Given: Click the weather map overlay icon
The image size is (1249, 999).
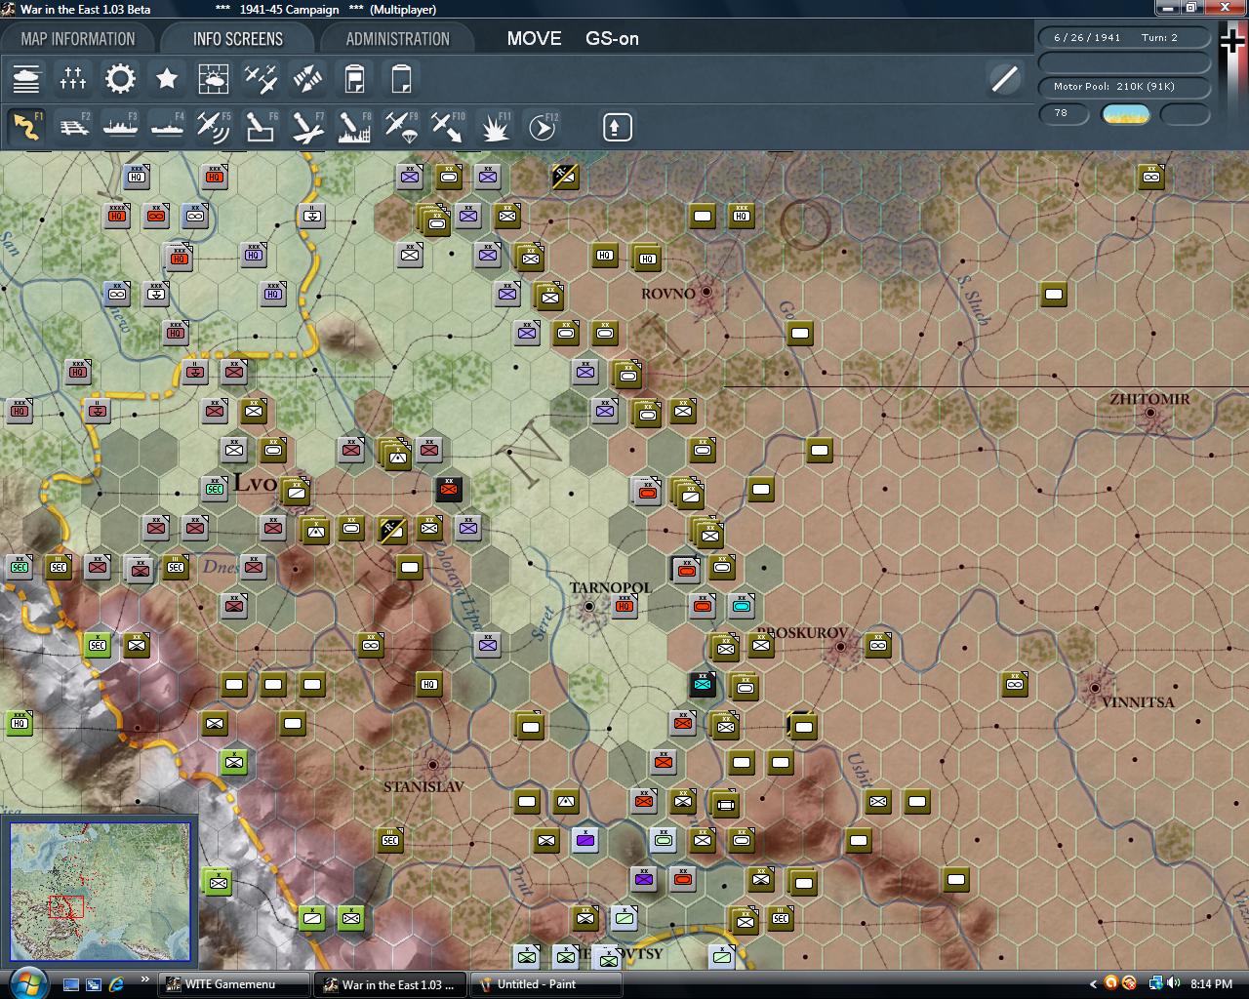Looking at the screenshot, I should tap(214, 78).
